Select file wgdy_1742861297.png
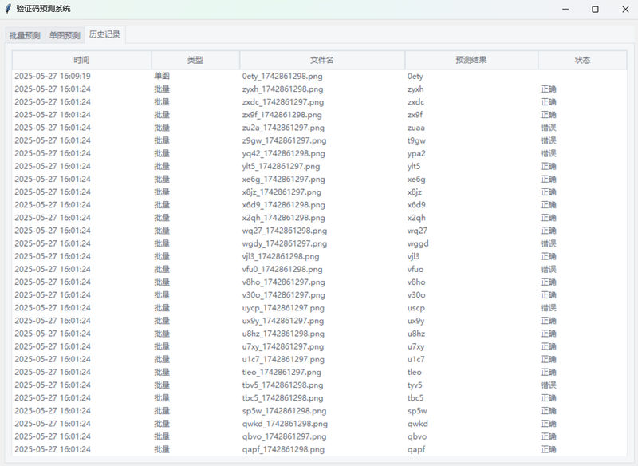Image resolution: width=638 pixels, height=466 pixels. point(285,244)
